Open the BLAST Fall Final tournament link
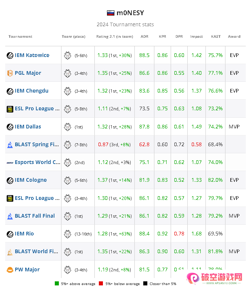This screenshot has height=288, width=251. click(34, 216)
